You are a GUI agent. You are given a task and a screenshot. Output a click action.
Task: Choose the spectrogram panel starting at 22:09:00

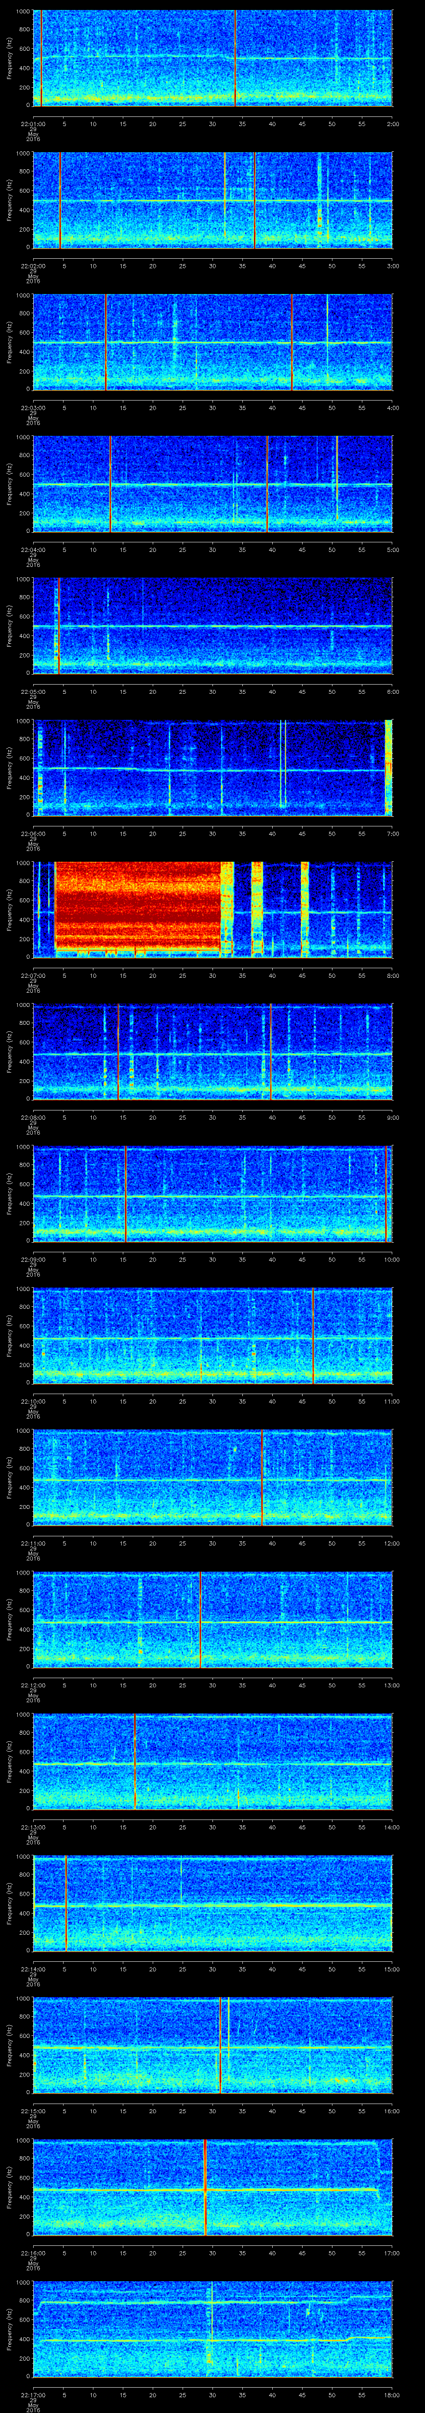(x=213, y=1194)
